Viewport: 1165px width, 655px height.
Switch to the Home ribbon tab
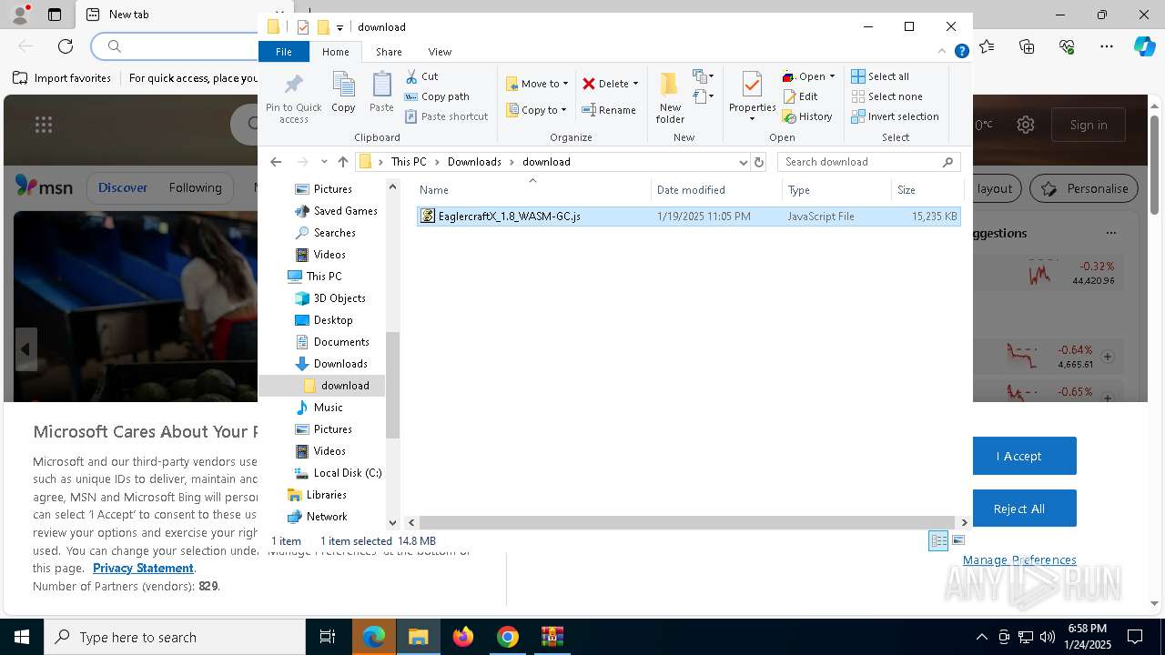coord(335,52)
